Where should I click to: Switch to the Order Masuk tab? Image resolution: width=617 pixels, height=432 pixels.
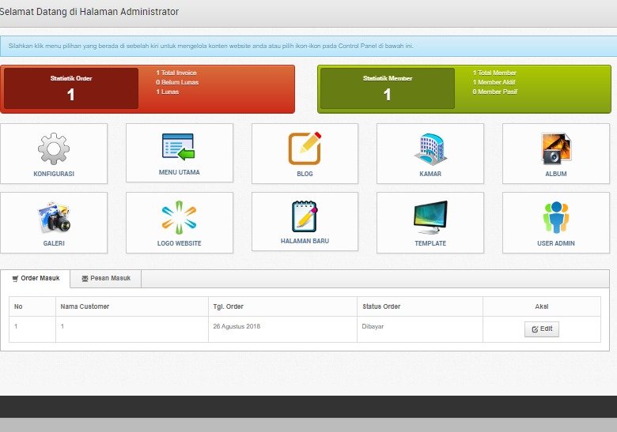(36, 279)
